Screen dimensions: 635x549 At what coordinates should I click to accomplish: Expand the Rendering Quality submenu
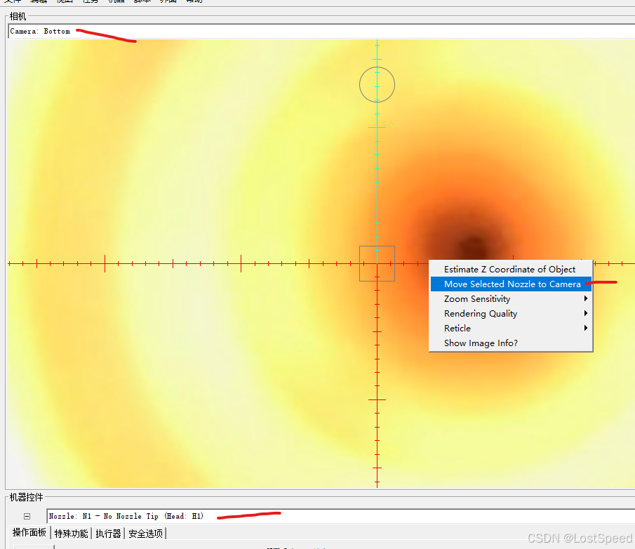click(511, 314)
